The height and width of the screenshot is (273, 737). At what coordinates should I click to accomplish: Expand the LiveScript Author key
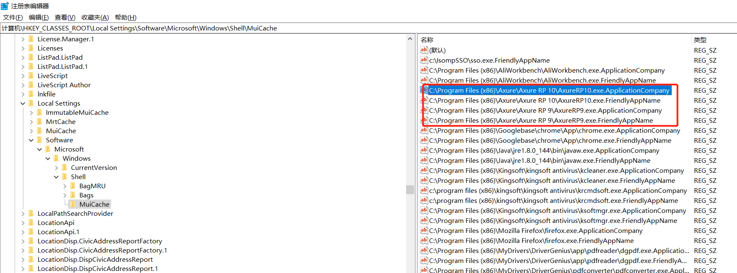(23, 85)
